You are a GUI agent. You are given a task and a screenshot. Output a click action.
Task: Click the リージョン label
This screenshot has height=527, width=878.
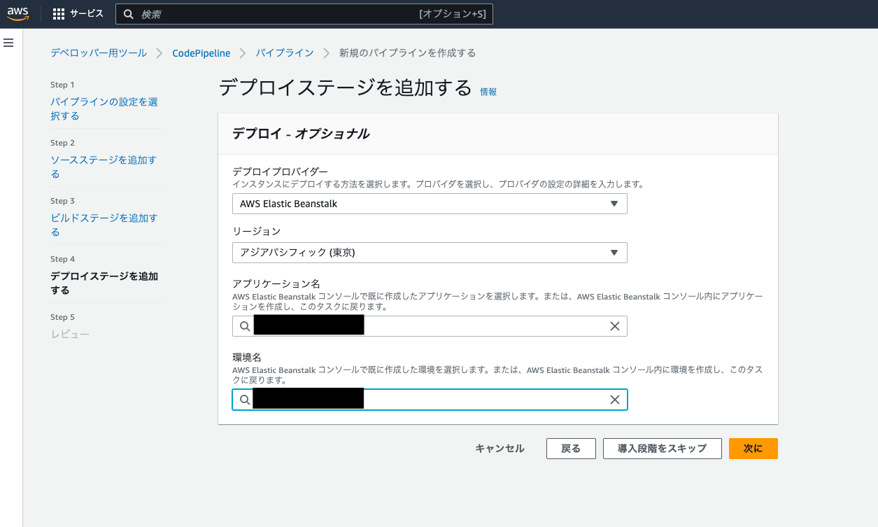pyautogui.click(x=256, y=231)
